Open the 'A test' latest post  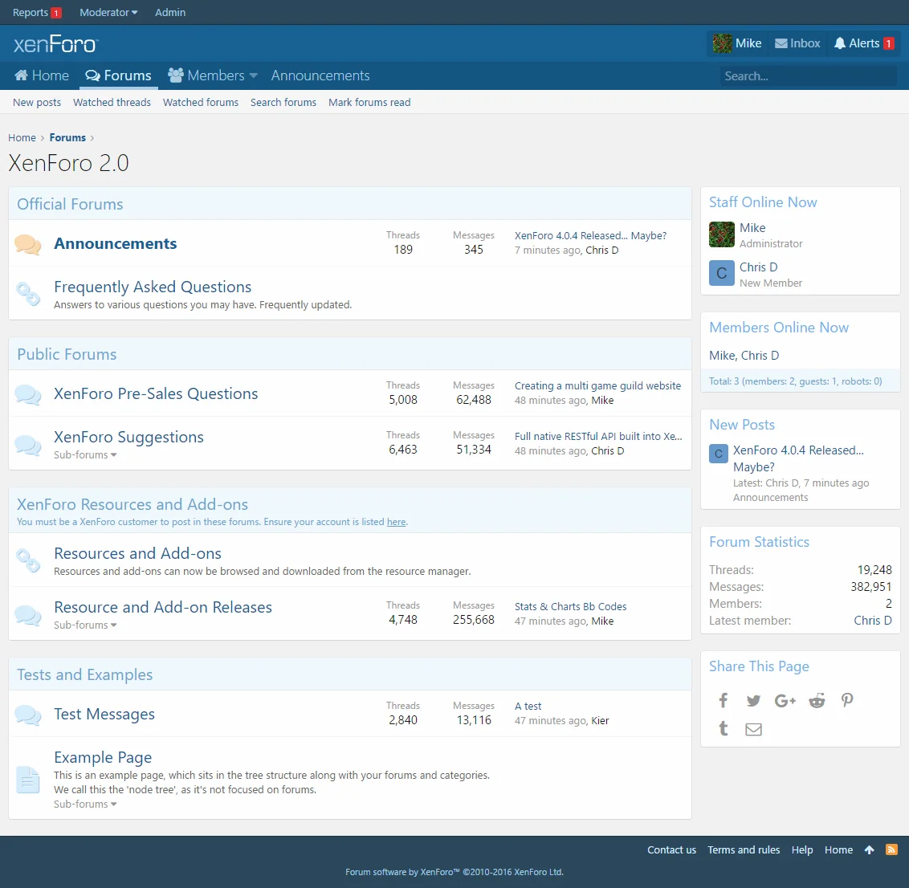528,707
